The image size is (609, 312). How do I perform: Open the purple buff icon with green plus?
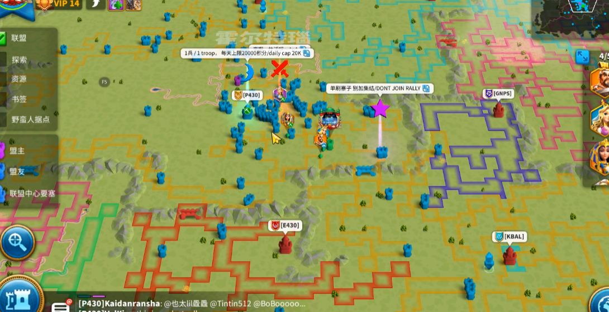pyautogui.click(x=116, y=4)
